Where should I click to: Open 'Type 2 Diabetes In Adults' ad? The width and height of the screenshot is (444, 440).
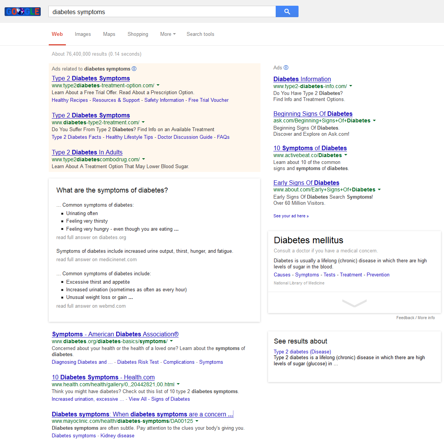[x=87, y=152]
